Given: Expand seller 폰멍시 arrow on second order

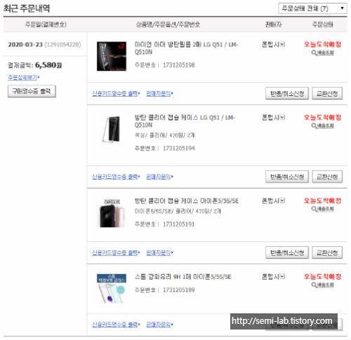Looking at the screenshot, I should (282, 117).
